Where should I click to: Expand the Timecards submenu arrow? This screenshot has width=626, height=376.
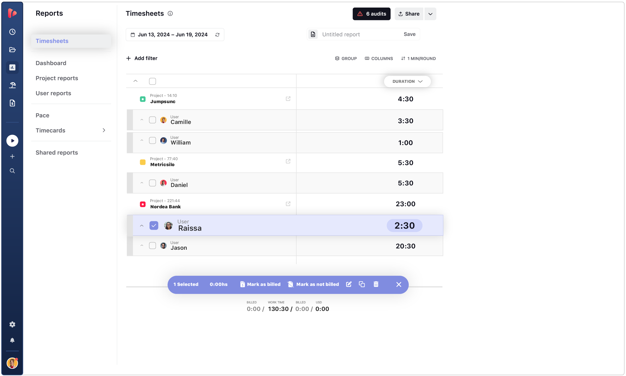point(104,130)
